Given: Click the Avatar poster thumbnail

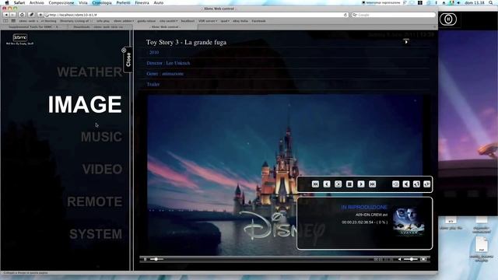Looking at the screenshot, I should point(409,221).
